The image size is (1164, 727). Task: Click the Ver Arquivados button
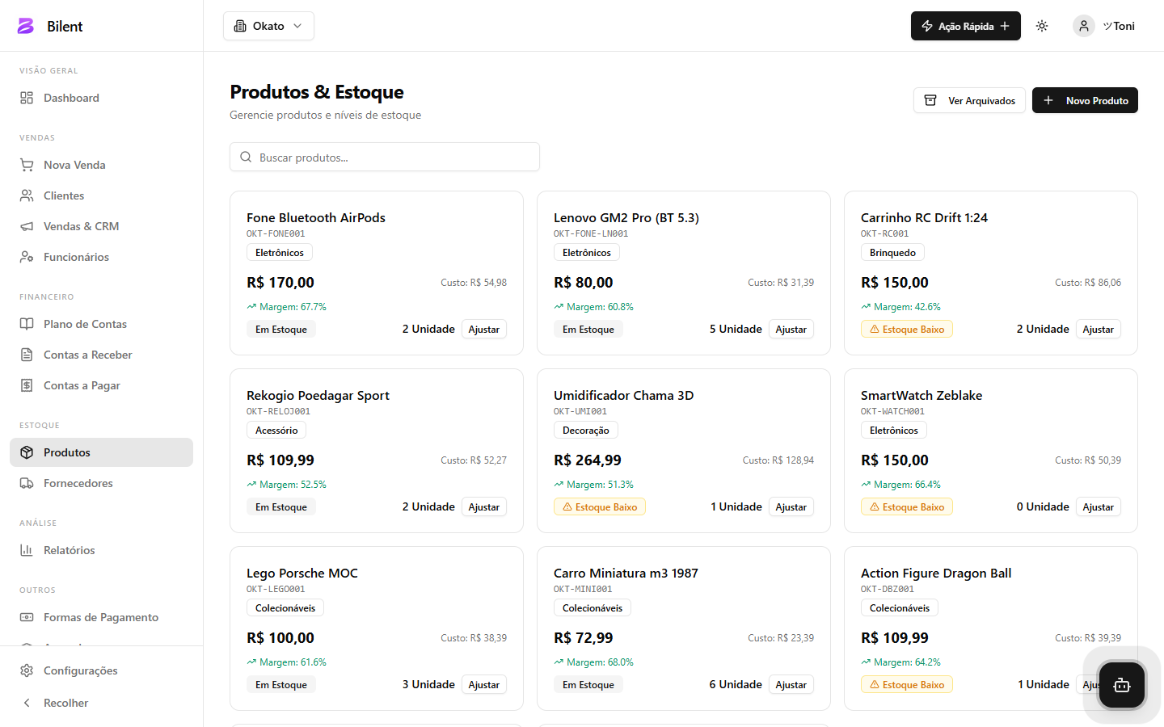click(969, 100)
